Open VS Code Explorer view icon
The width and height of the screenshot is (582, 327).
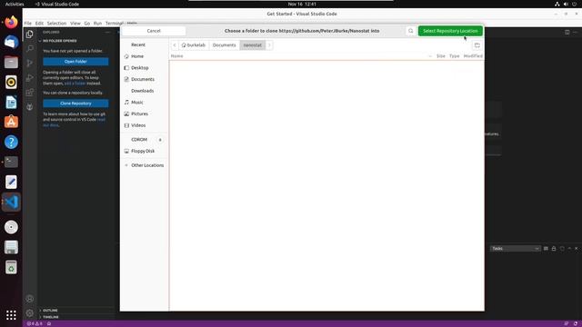click(30, 35)
